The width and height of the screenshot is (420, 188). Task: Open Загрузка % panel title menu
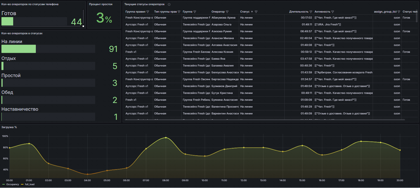tap(9, 127)
